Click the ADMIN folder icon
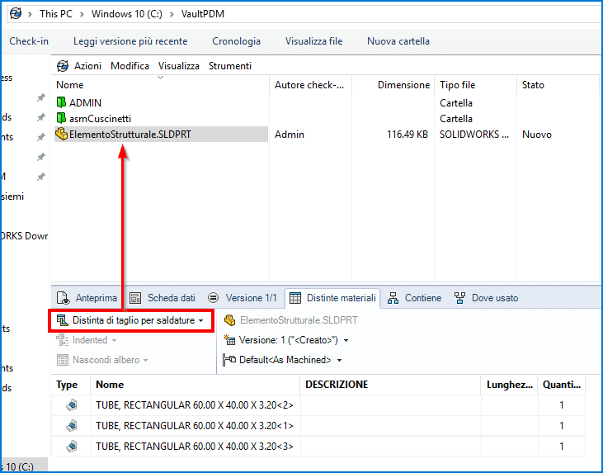The image size is (603, 473). [61, 103]
